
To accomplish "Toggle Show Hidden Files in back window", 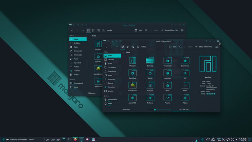I will [x=170, y=30].
